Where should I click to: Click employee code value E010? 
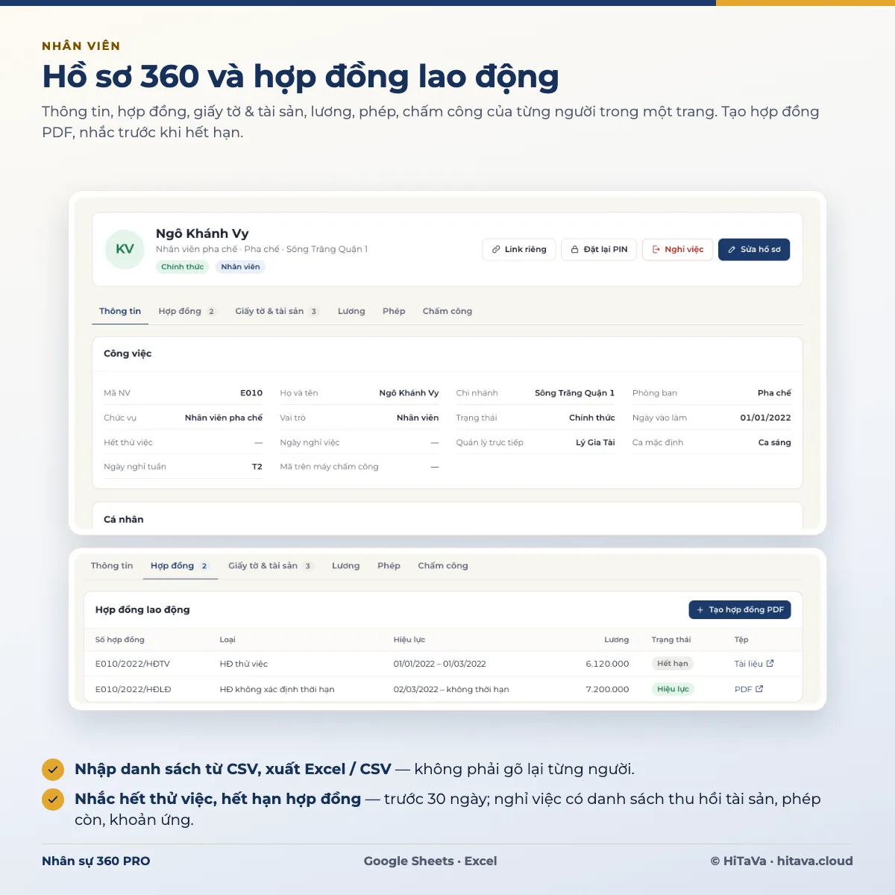pyautogui.click(x=251, y=393)
